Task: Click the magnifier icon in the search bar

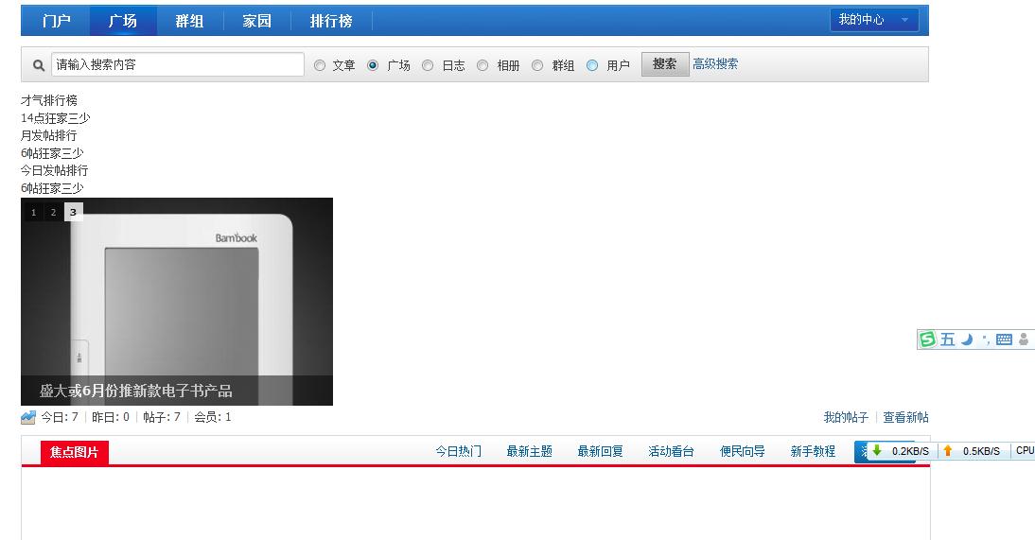Action: point(39,65)
